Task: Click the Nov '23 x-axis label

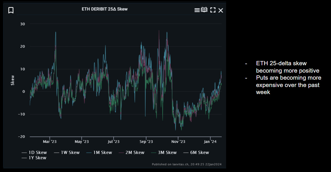Action: (178, 141)
